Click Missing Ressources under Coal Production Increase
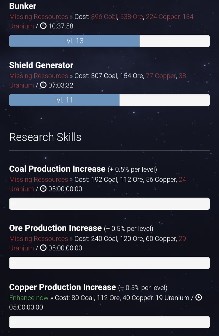The height and width of the screenshot is (336, 219). 39,179
